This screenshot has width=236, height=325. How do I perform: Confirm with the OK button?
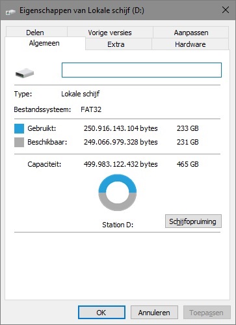pyautogui.click(x=101, y=313)
